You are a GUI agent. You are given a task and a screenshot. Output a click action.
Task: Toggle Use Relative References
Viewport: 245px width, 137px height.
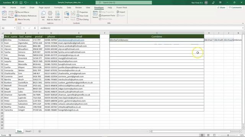pos(26,16)
